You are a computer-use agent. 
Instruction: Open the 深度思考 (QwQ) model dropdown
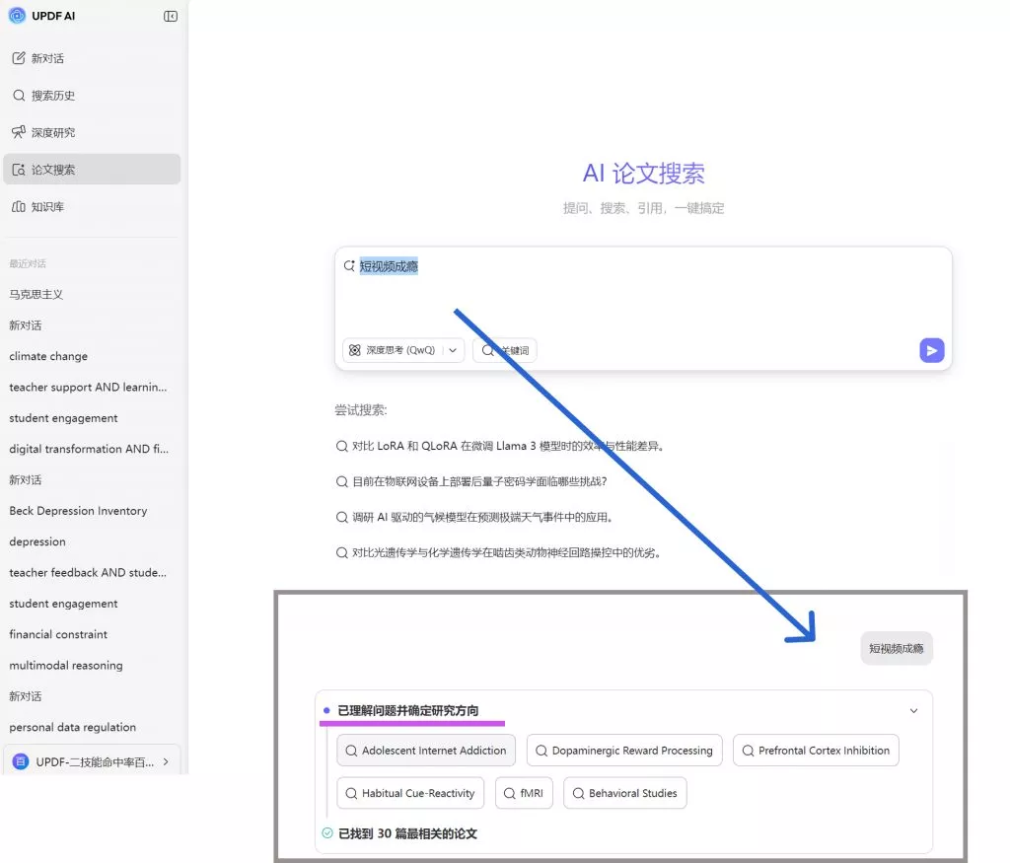click(x=403, y=350)
